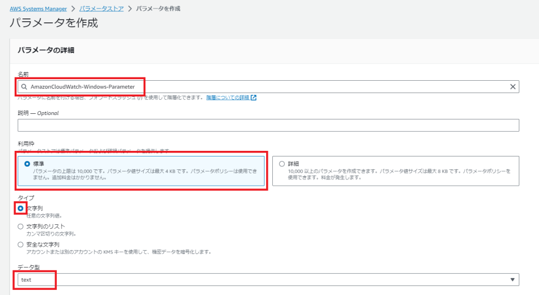Click the search magnifier icon in name field

[x=24, y=87]
